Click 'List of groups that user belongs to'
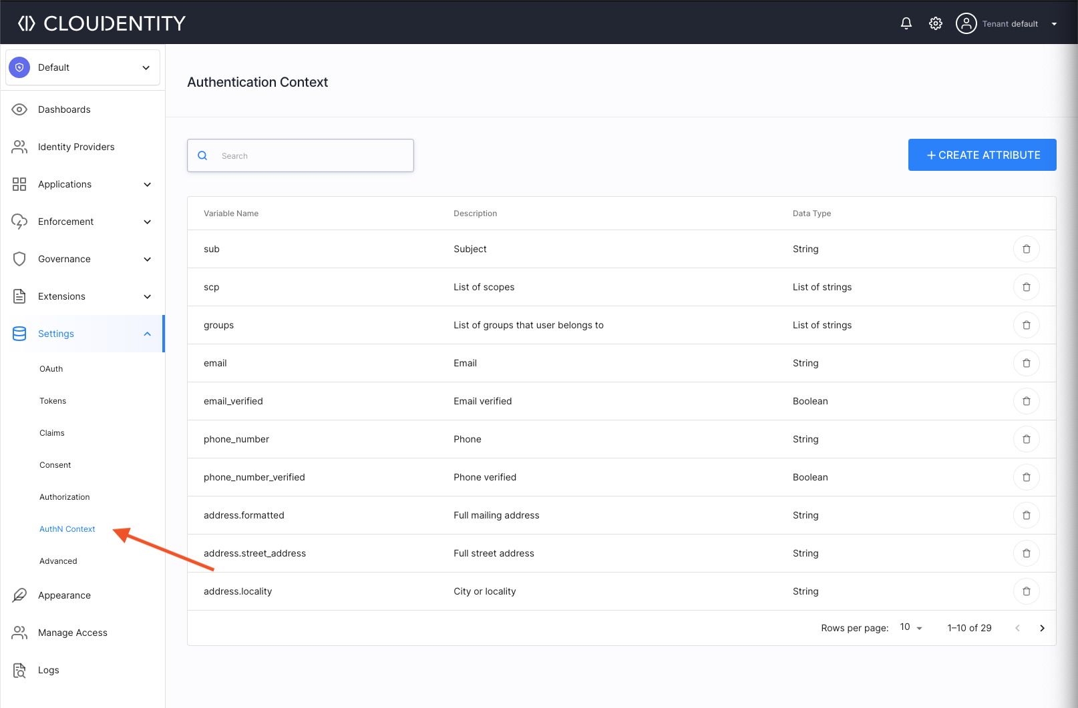 click(528, 325)
